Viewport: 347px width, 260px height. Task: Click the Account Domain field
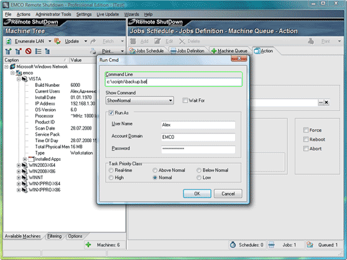coord(198,137)
